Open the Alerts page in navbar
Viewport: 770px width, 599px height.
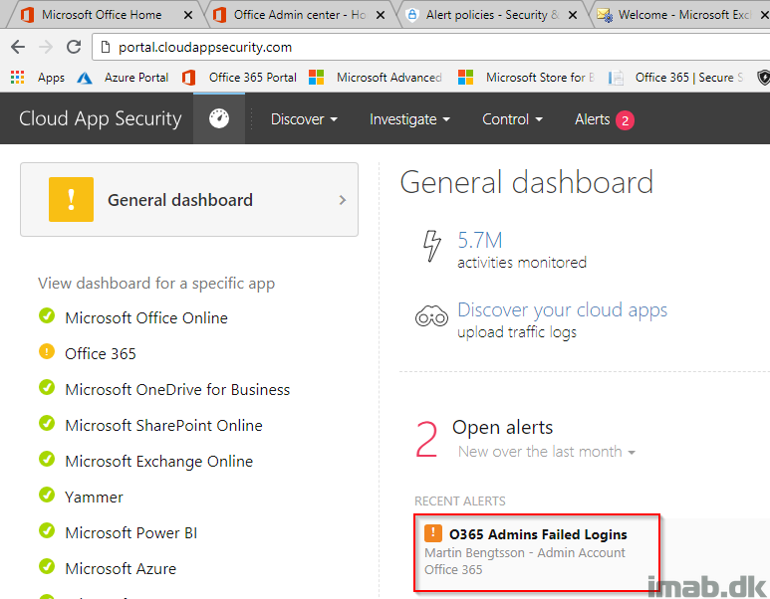(593, 119)
